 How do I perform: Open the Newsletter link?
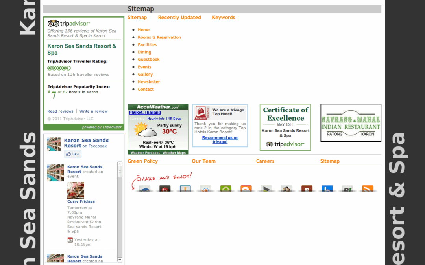[x=149, y=82]
